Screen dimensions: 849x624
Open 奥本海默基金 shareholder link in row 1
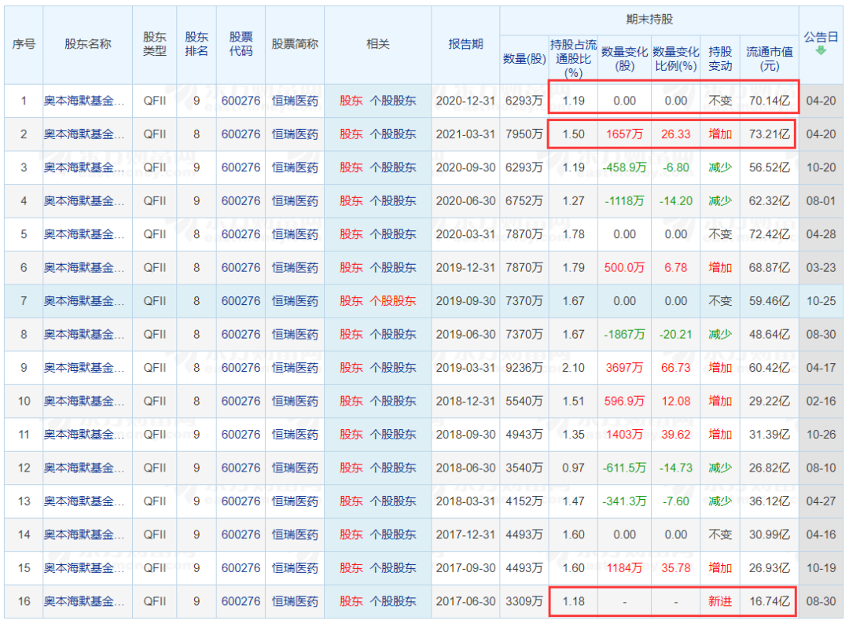click(84, 101)
